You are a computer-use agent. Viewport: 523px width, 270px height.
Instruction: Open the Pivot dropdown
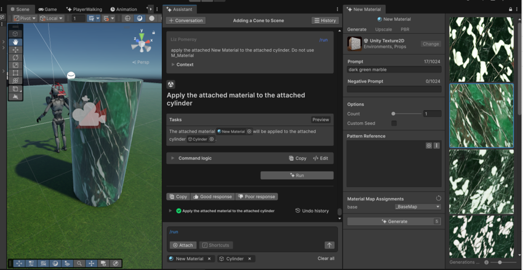pos(25,18)
